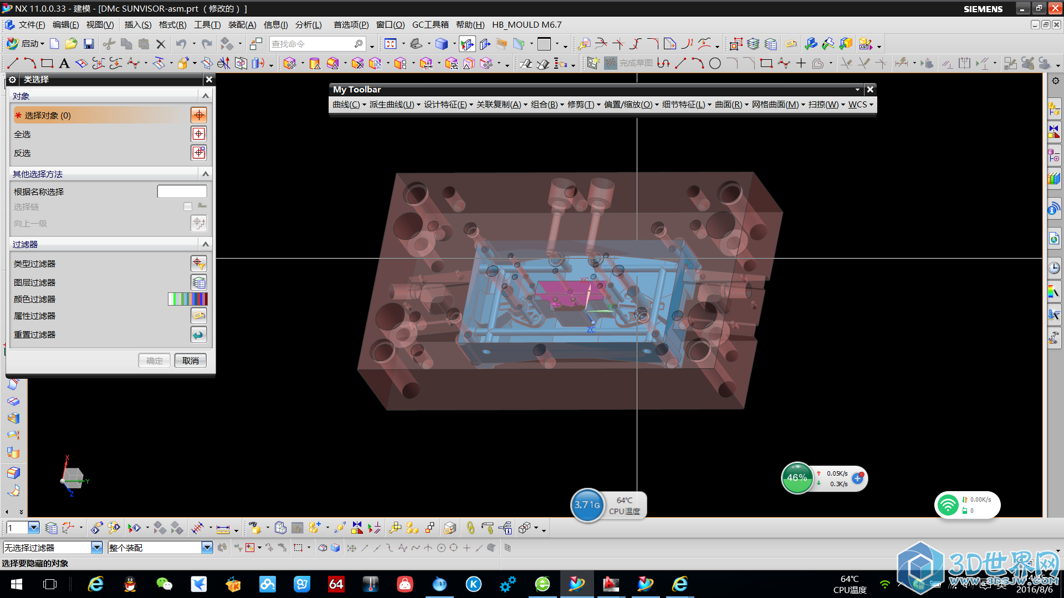Open the QQ penguin icon on taskbar
Viewport: 1064px width, 598px height.
tap(130, 584)
